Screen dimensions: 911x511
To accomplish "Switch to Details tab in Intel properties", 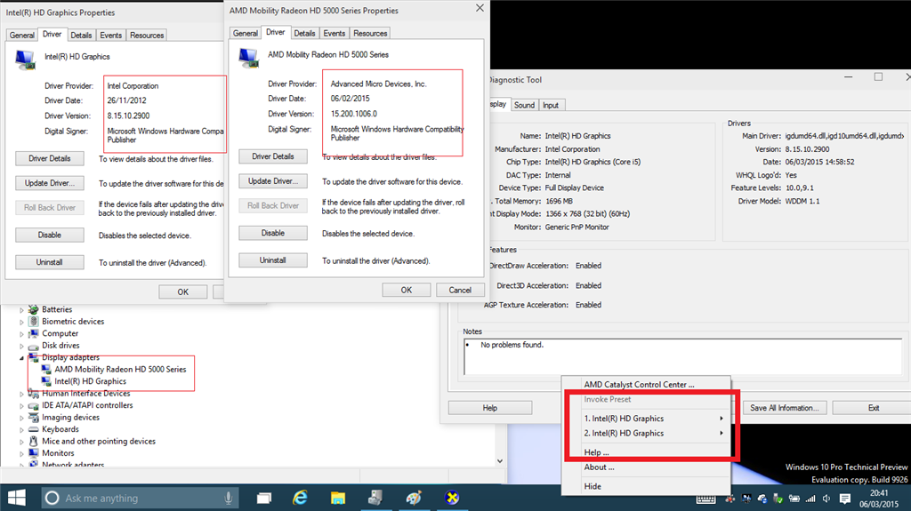I will pyautogui.click(x=81, y=35).
